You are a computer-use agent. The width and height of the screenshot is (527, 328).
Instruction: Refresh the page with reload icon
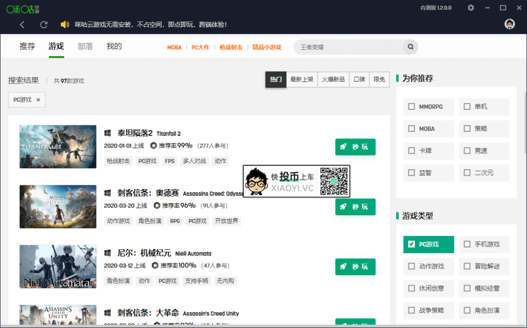point(44,24)
